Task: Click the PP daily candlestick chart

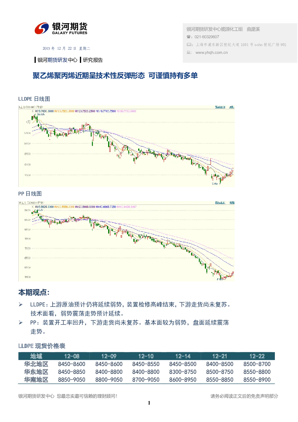Action: tap(126, 241)
